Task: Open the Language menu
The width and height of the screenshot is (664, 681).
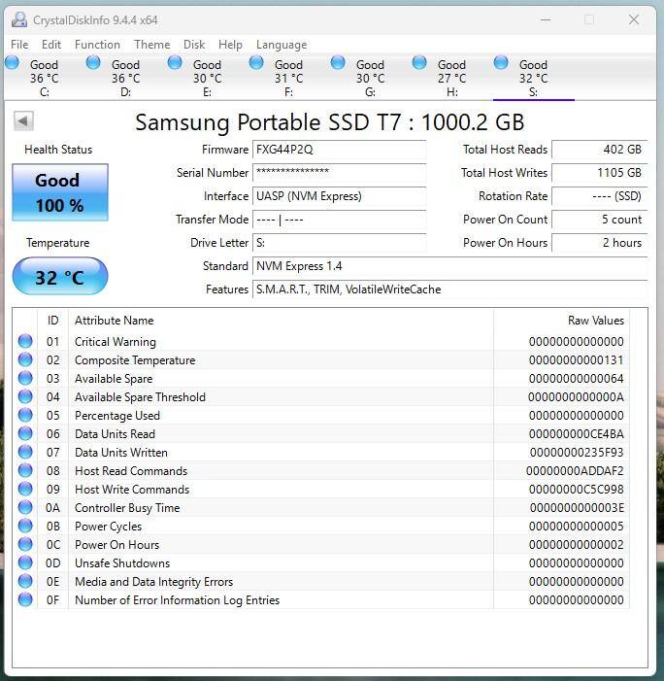Action: [x=281, y=45]
